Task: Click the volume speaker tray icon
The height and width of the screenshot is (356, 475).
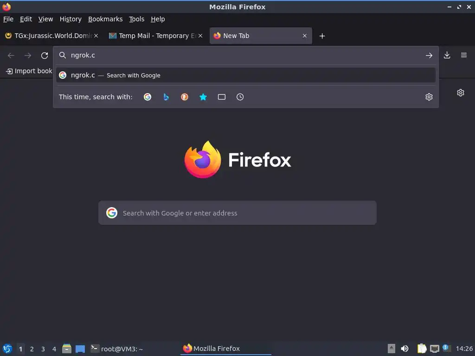Action: [404, 349]
